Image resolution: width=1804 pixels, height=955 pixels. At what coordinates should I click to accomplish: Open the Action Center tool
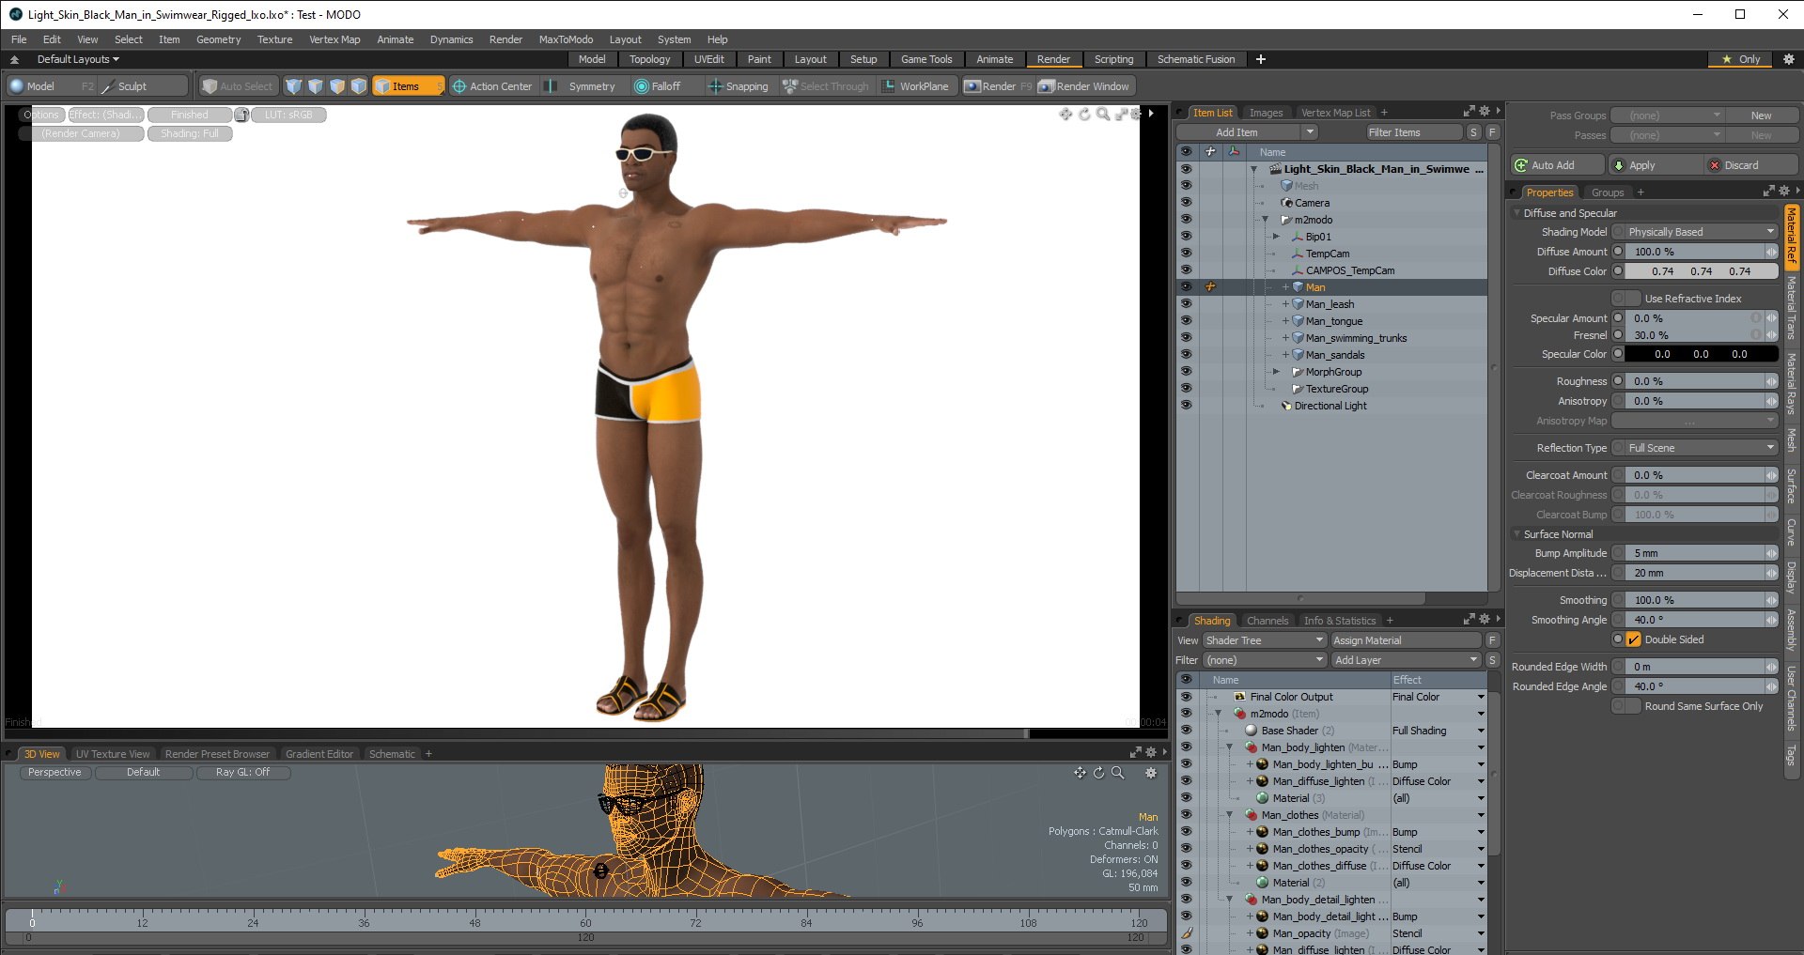point(492,86)
